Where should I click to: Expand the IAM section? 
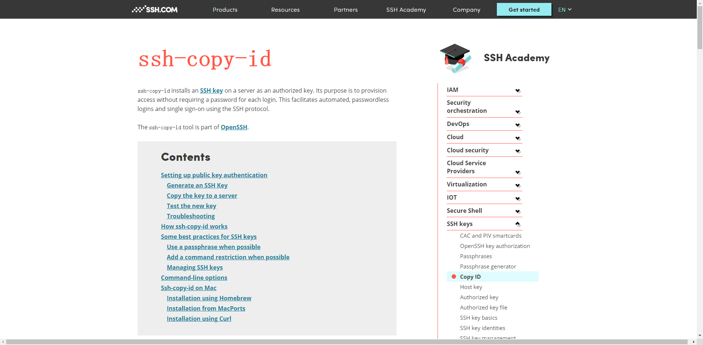[518, 90]
